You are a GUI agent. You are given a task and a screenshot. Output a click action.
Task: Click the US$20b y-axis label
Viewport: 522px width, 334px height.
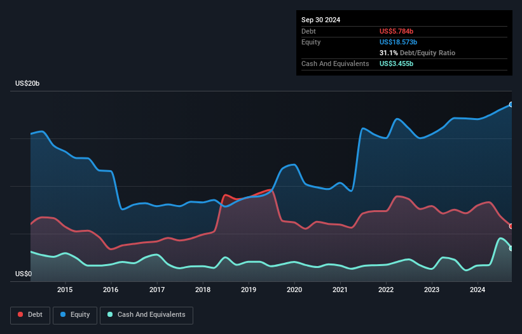27,83
